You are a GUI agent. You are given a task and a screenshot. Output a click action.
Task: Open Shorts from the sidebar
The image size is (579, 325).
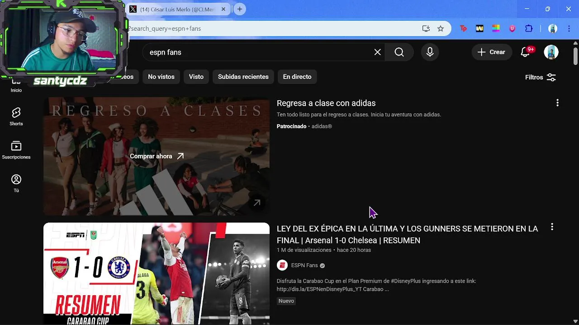(x=16, y=117)
